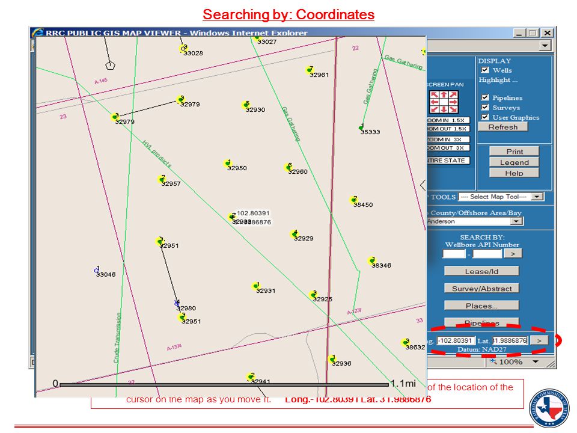
Task: Click the pentagon symbol on the map
Action: pos(111,66)
